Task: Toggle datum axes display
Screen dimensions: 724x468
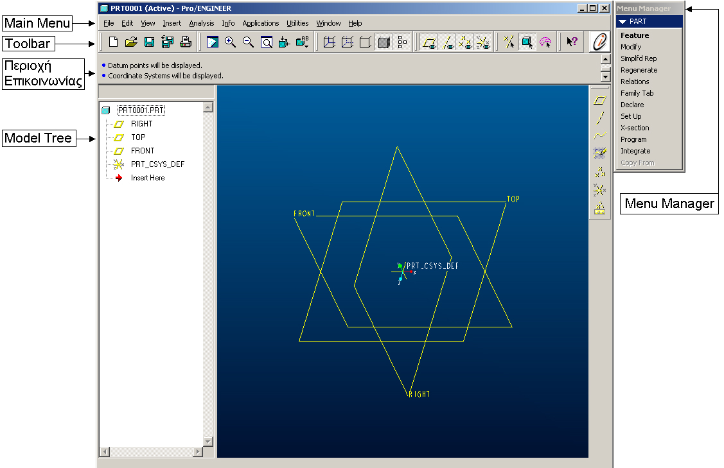Action: click(447, 42)
